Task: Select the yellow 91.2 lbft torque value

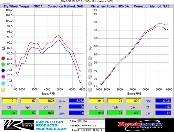Action: click(x=10, y=101)
